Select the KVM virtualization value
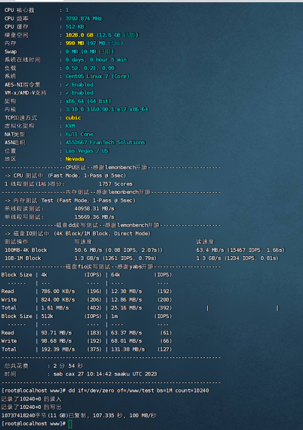This screenshot has width=303, height=430. point(70,126)
